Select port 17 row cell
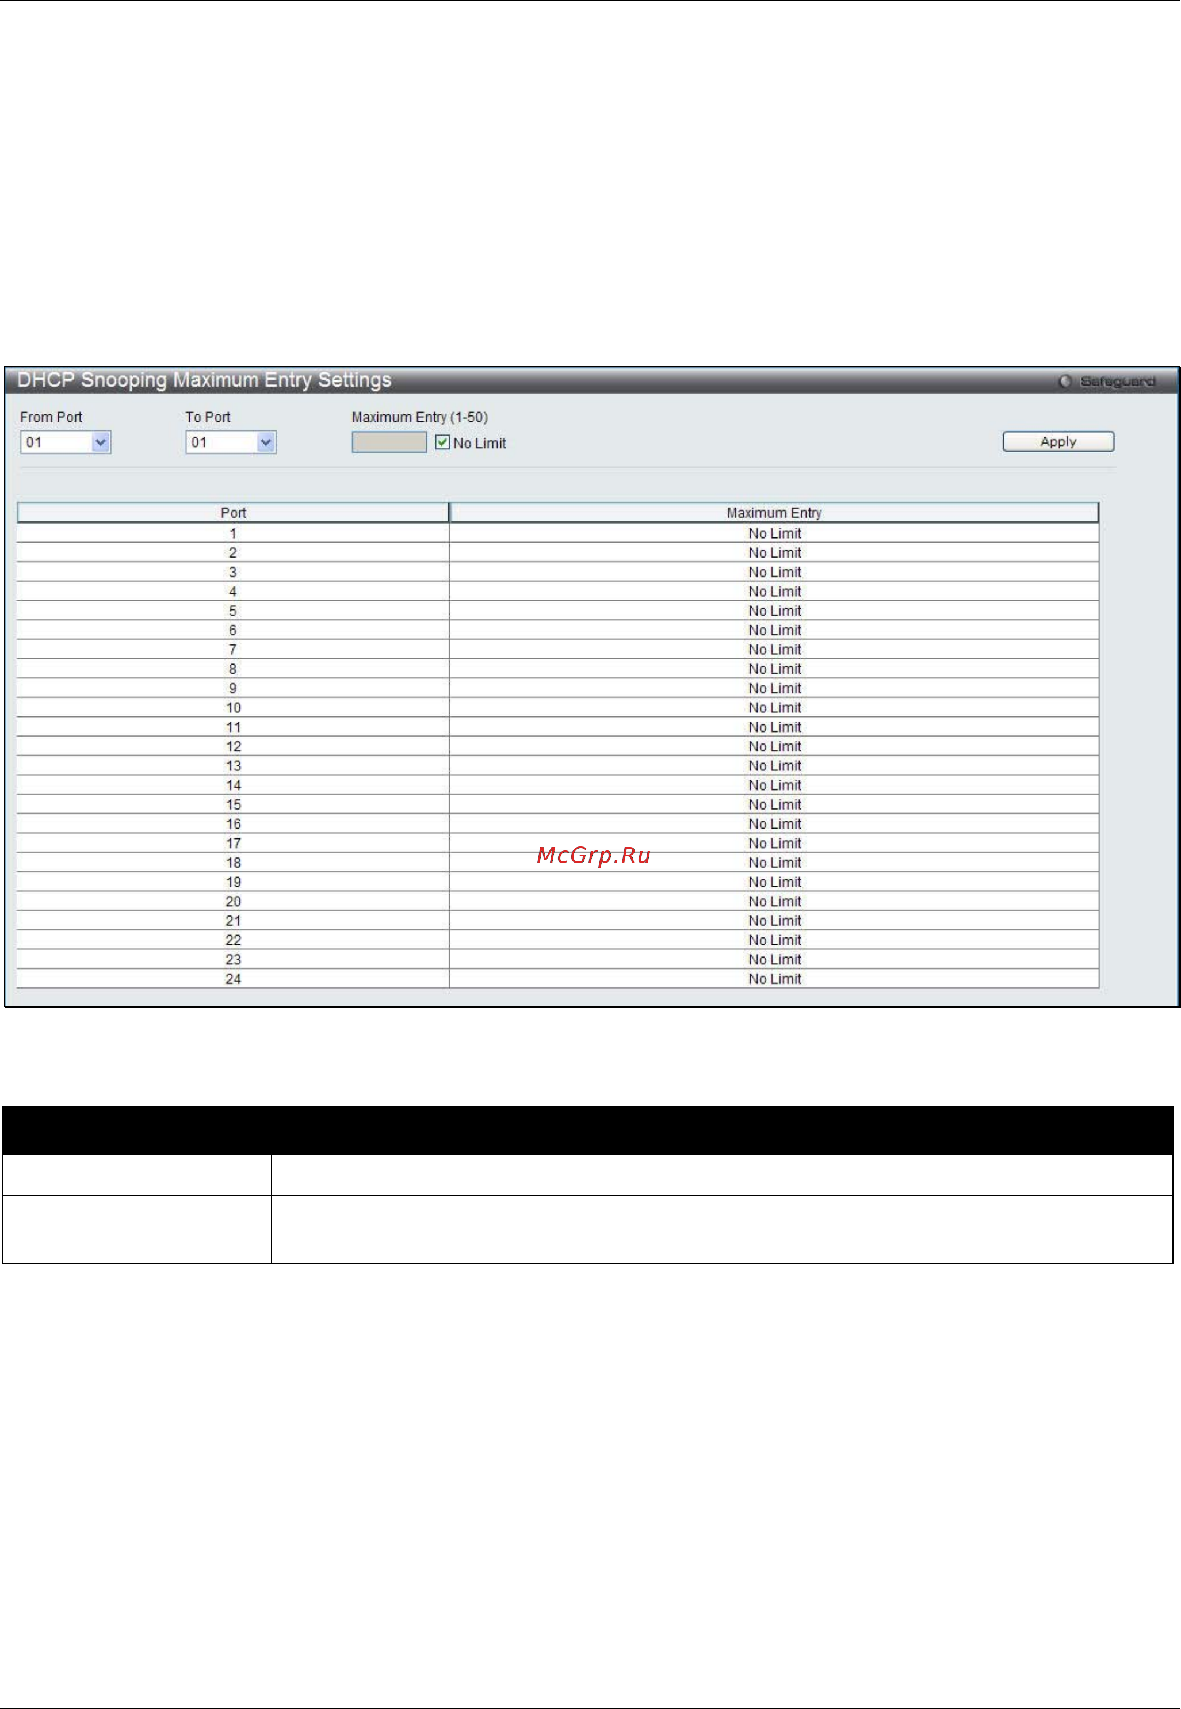Viewport: 1181px width, 1709px height. click(233, 843)
